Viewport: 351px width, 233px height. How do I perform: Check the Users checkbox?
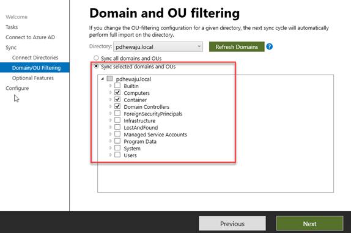117,155
